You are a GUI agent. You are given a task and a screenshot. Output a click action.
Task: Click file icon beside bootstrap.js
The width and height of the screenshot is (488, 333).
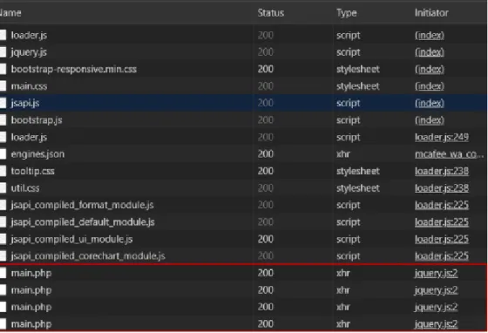click(3, 120)
